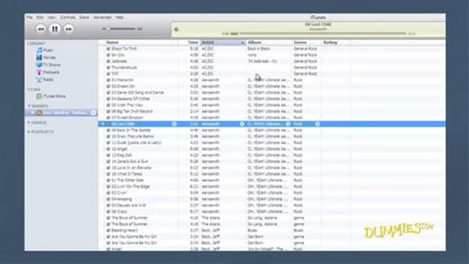Sort by the Genre column header
Viewport: 469px width, 264px height.
(x=306, y=43)
